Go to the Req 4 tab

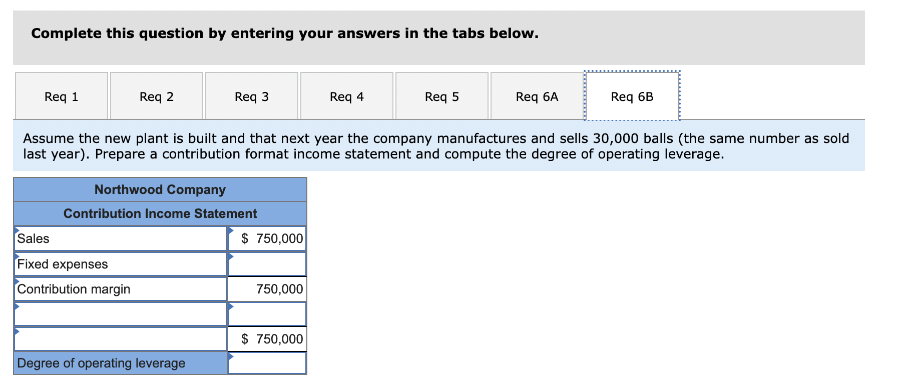click(347, 96)
